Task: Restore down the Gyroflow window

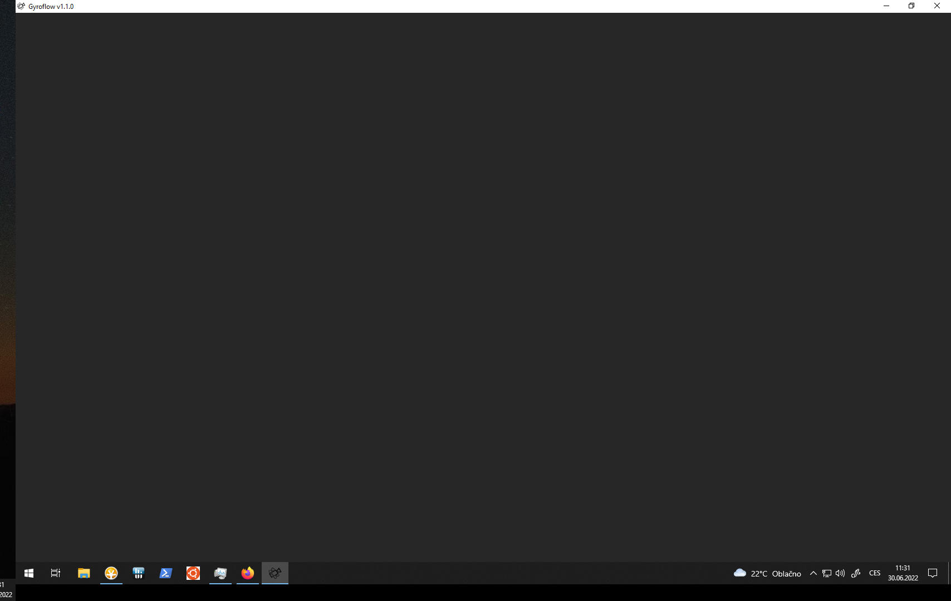Action: coord(911,6)
